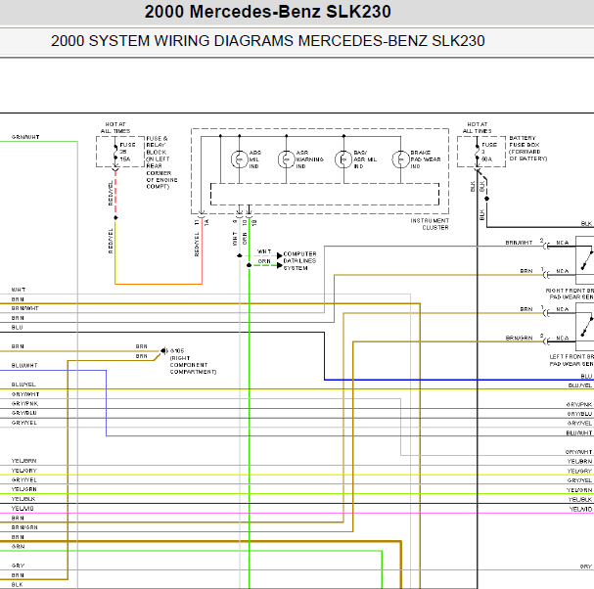The image size is (594, 589).
Task: Click the YEL/VIO wire label on left edge
Action: (x=23, y=509)
